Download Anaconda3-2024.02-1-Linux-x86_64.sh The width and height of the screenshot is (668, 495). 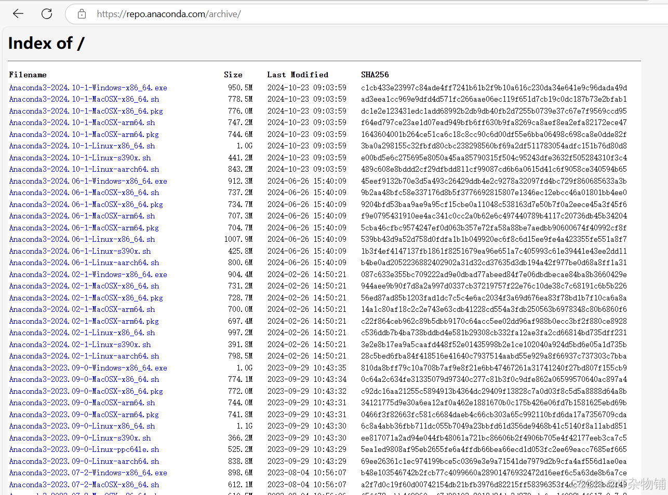[x=82, y=333]
